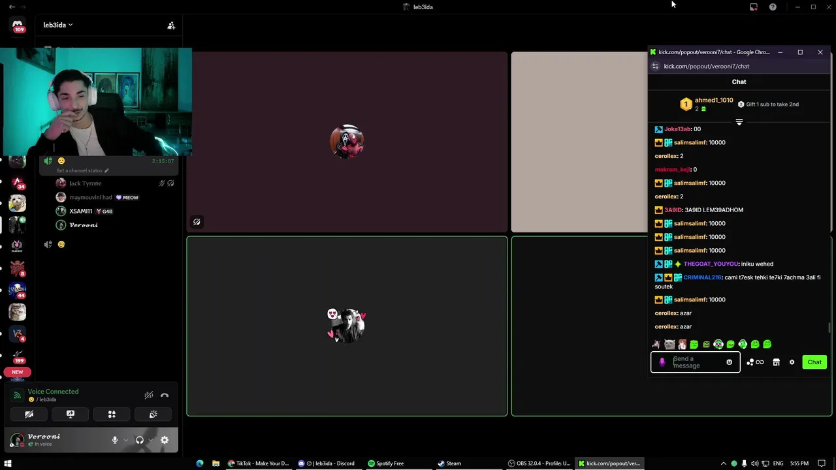Image resolution: width=836 pixels, height=470 pixels.
Task: Open the Verooni user profile panel
Action: pyautogui.click(x=46, y=440)
